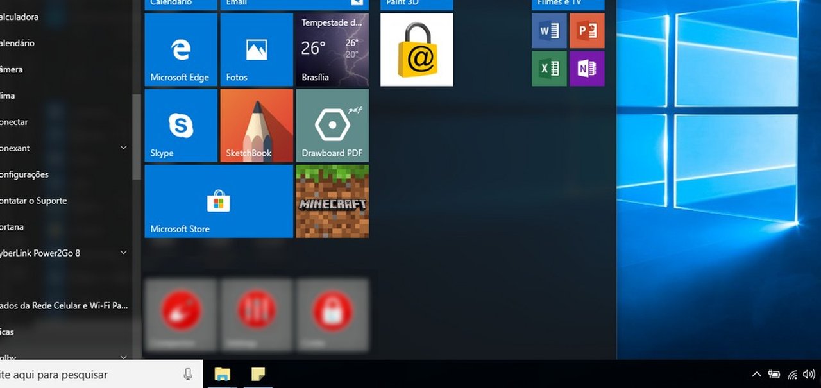The image size is (821, 388).
Task: Open the Word tile
Action: coord(549,31)
